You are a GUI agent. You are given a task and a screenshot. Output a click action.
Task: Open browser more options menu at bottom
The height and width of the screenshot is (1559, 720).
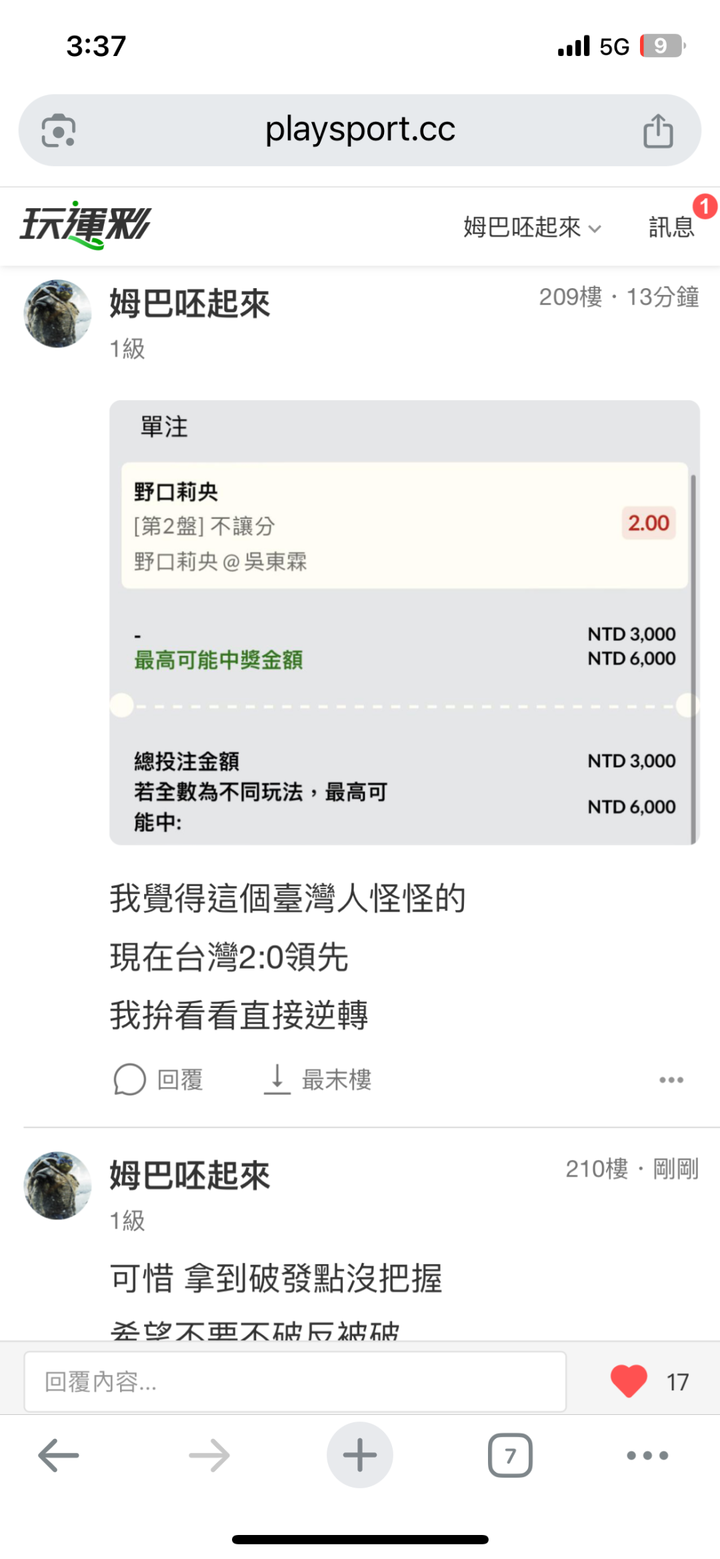click(x=647, y=1456)
